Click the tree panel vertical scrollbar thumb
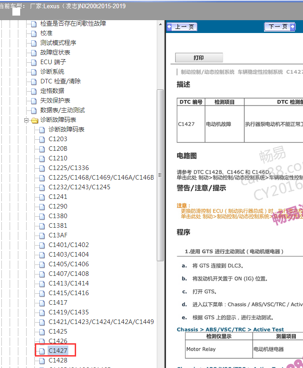The width and height of the screenshot is (303, 368). [160, 175]
